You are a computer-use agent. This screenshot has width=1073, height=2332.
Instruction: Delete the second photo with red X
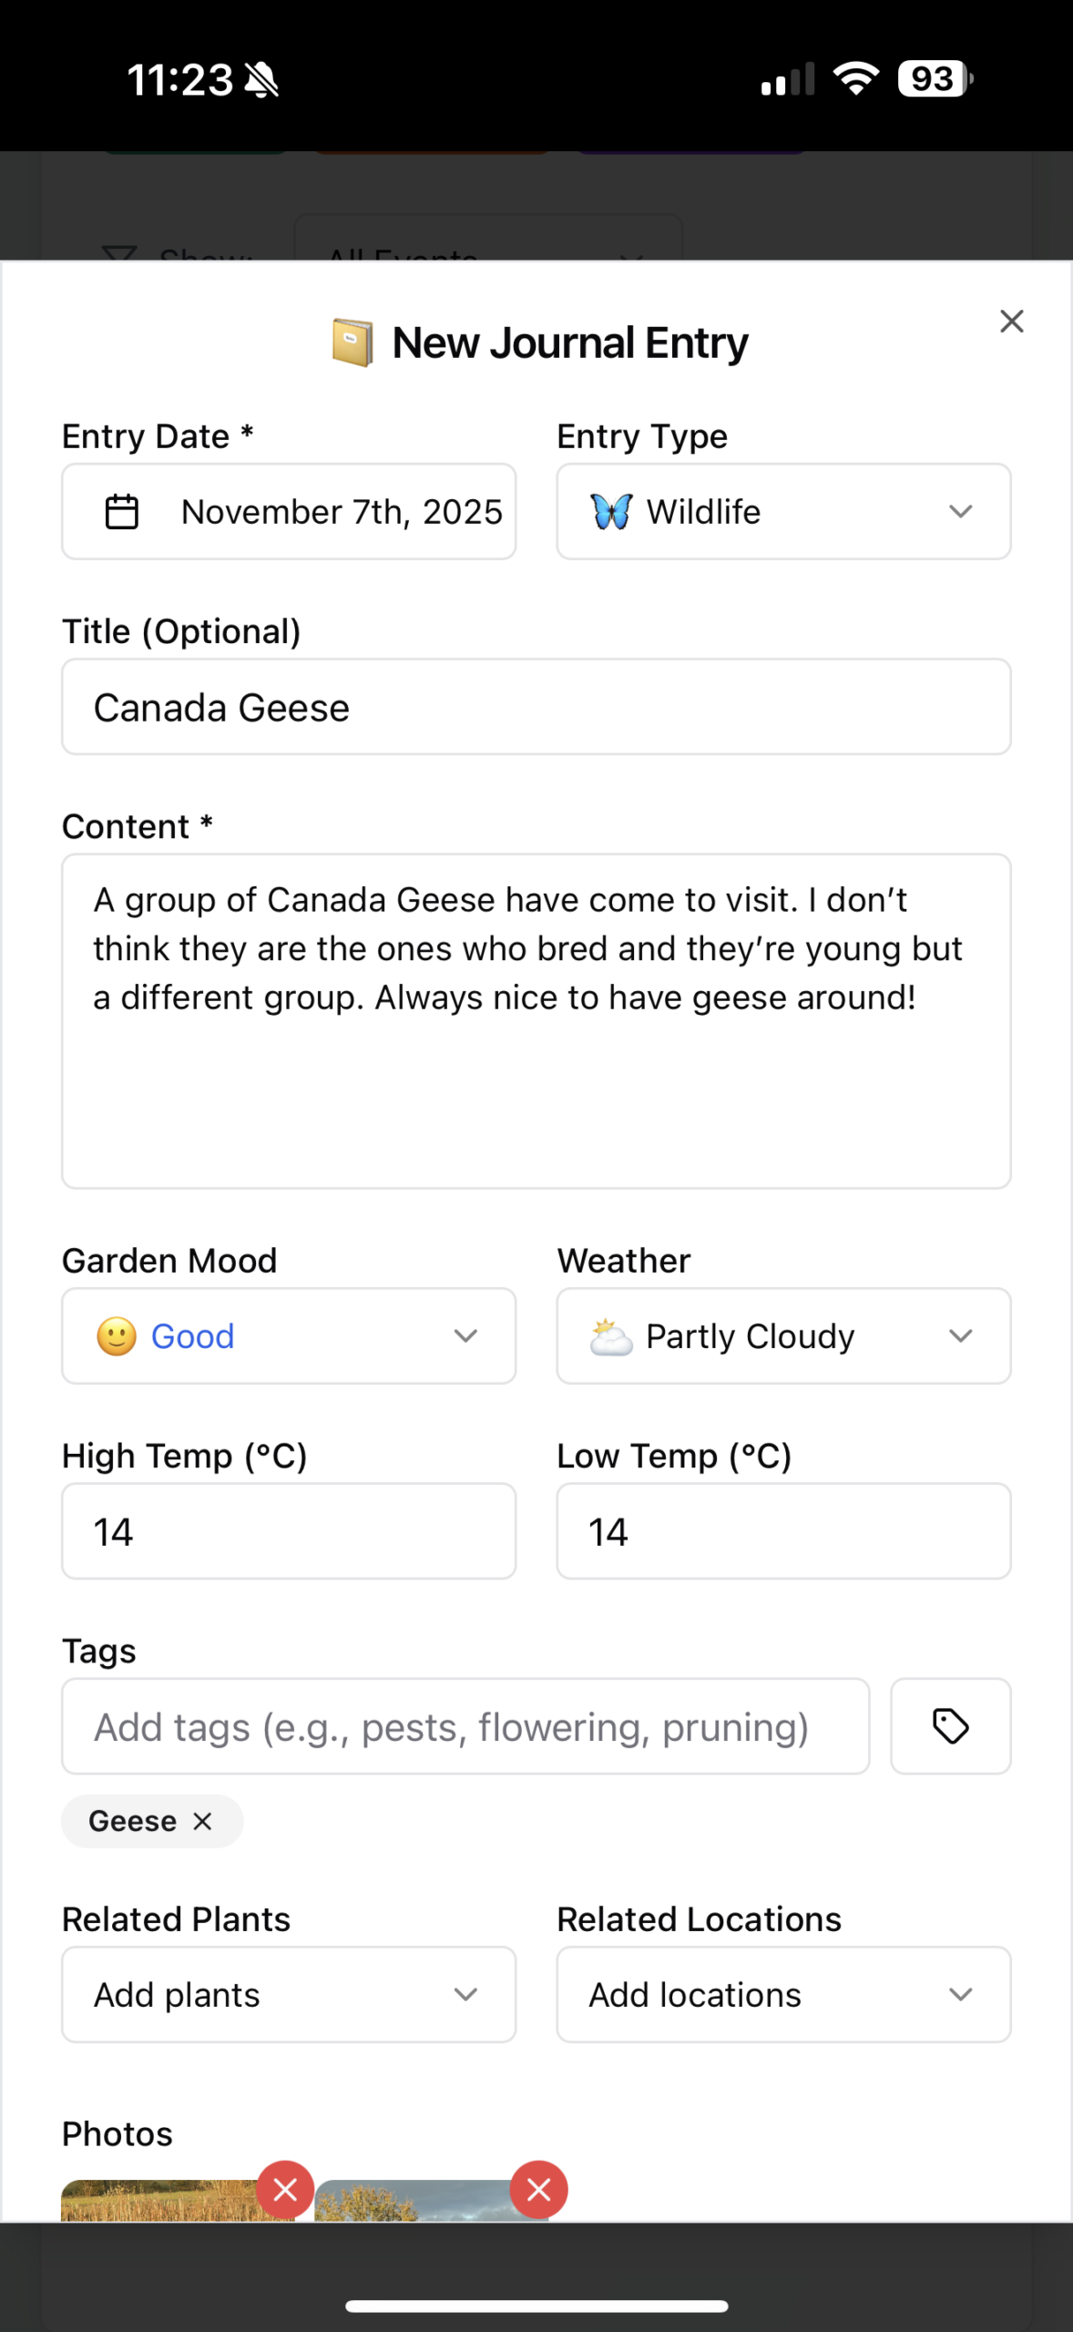[538, 2189]
